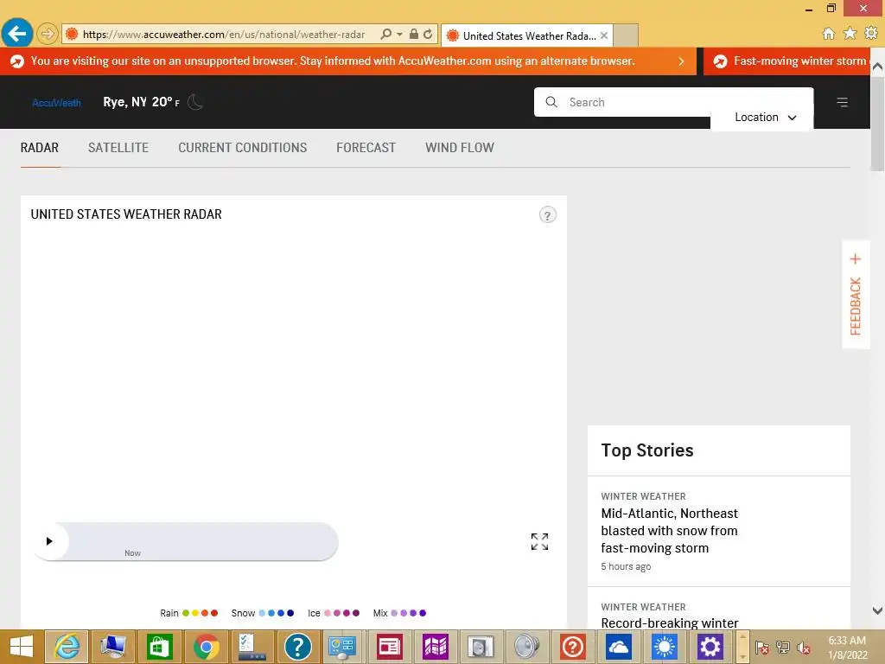Click the plus icon on Feedback tab
This screenshot has width=885, height=664.
(856, 259)
